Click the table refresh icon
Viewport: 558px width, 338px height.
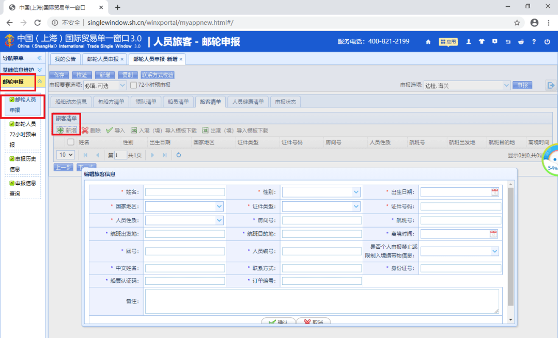[x=179, y=155]
